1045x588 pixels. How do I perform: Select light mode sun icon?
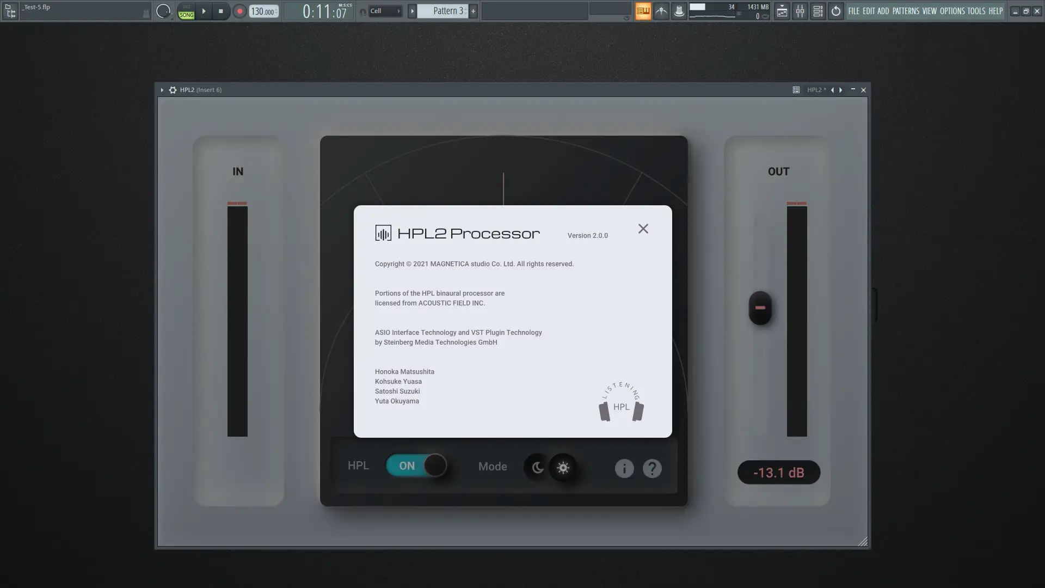(563, 468)
